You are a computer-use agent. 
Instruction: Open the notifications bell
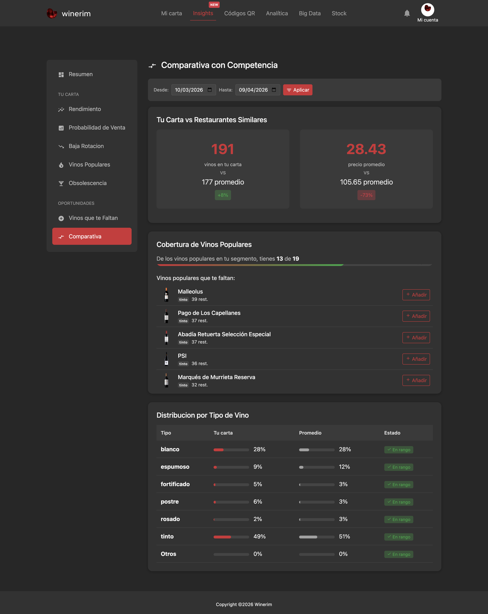pyautogui.click(x=407, y=13)
